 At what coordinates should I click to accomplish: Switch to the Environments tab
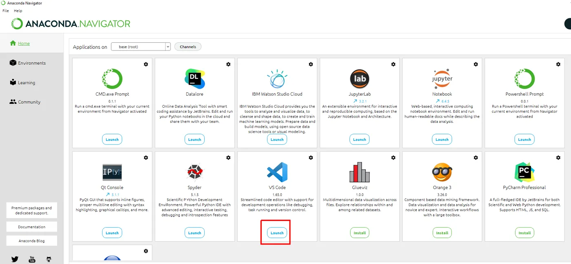click(31, 63)
